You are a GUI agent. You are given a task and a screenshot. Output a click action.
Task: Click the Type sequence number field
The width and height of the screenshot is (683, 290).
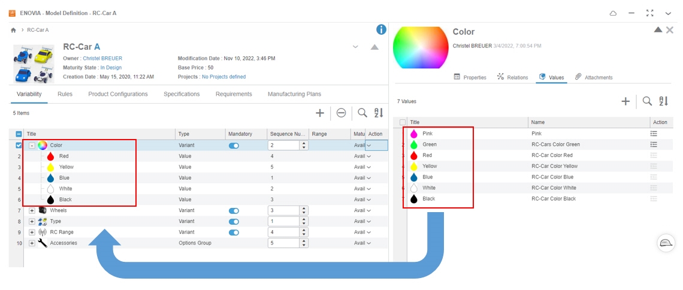click(x=284, y=222)
